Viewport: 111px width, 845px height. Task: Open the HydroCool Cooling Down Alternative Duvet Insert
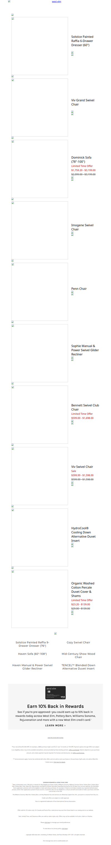[x=84, y=534]
